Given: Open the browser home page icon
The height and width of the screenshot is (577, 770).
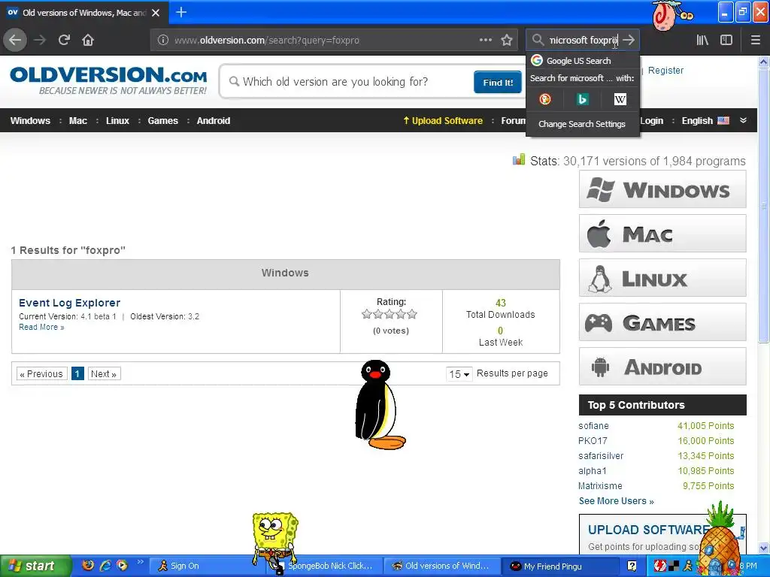Looking at the screenshot, I should (x=88, y=41).
